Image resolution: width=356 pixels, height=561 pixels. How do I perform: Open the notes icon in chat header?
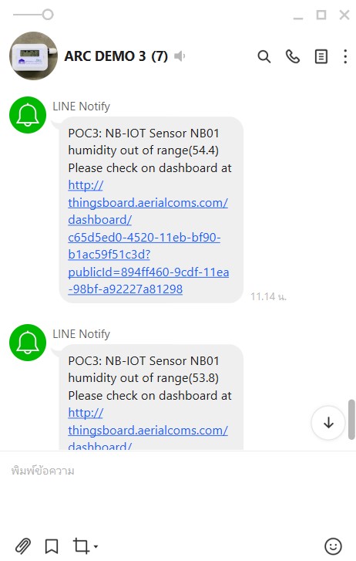321,56
